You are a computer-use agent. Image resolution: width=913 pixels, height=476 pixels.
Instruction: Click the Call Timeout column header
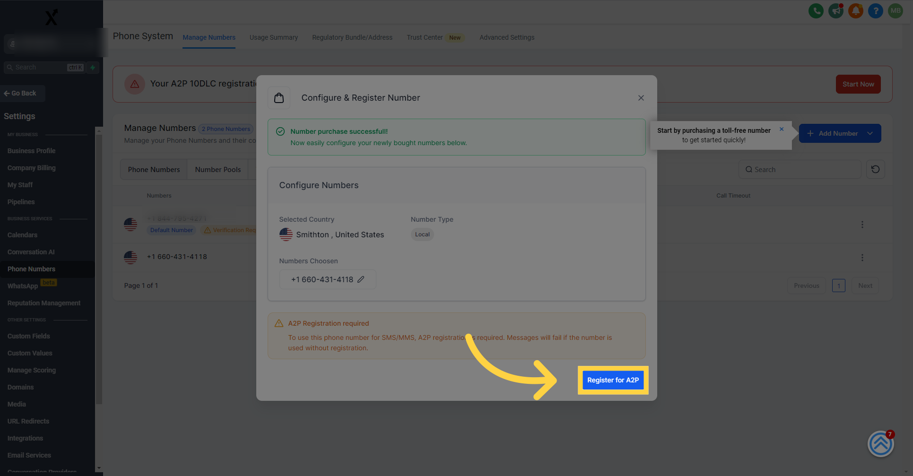[x=733, y=196]
